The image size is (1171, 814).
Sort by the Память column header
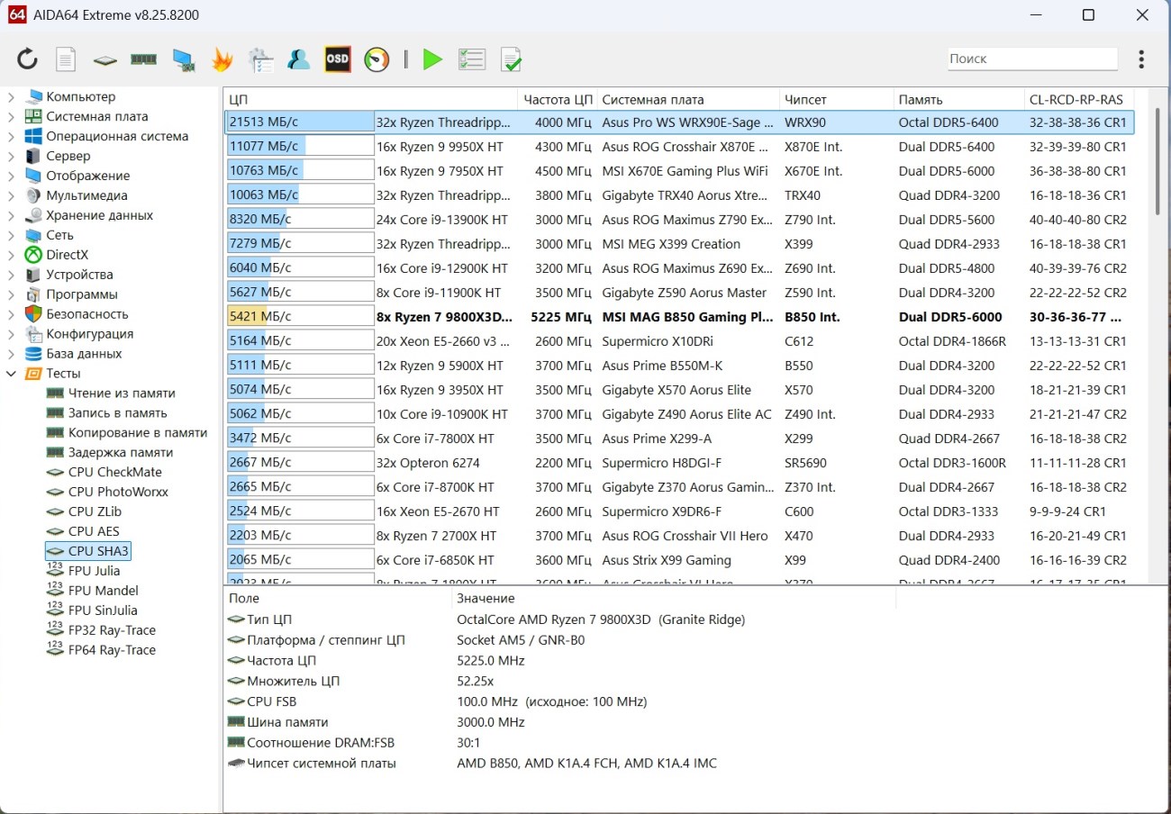[x=959, y=99]
